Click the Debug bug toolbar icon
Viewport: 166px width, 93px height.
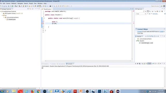click(9, 6)
